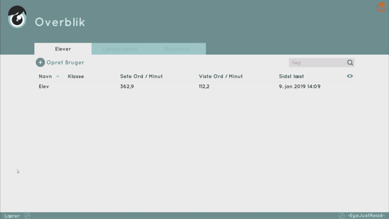Click the Opret Bruger text link

pos(65,63)
